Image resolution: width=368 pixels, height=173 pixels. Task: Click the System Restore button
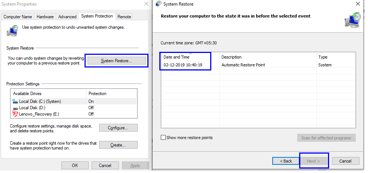coord(116,61)
